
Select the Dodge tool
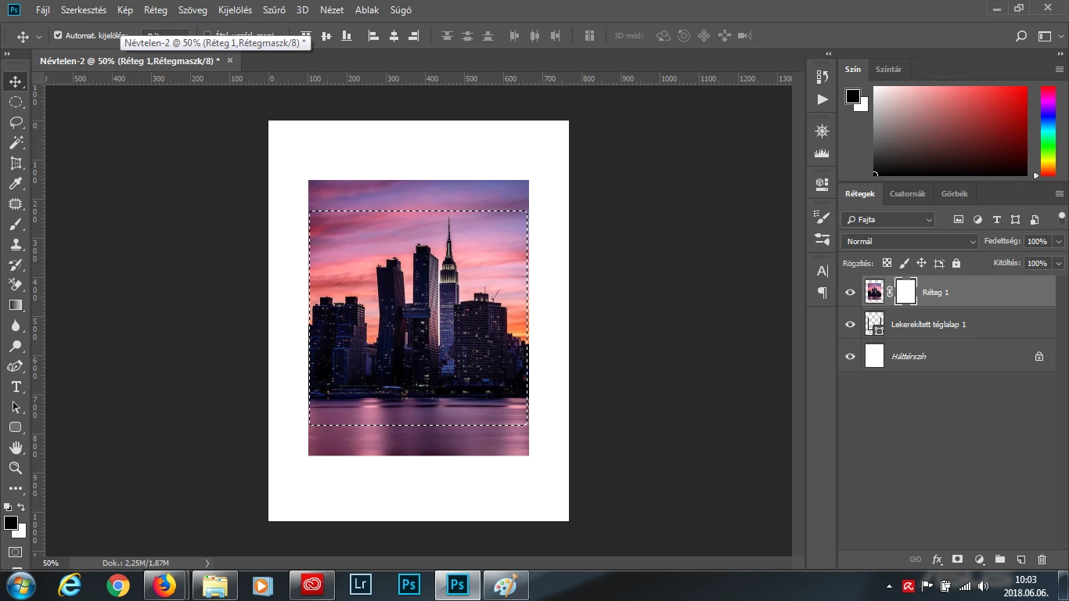(16, 346)
